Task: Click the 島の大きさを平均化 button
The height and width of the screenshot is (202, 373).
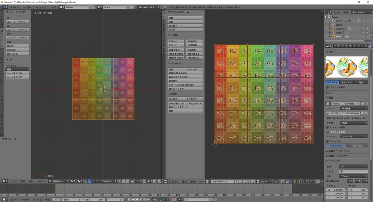Action: pos(185,77)
